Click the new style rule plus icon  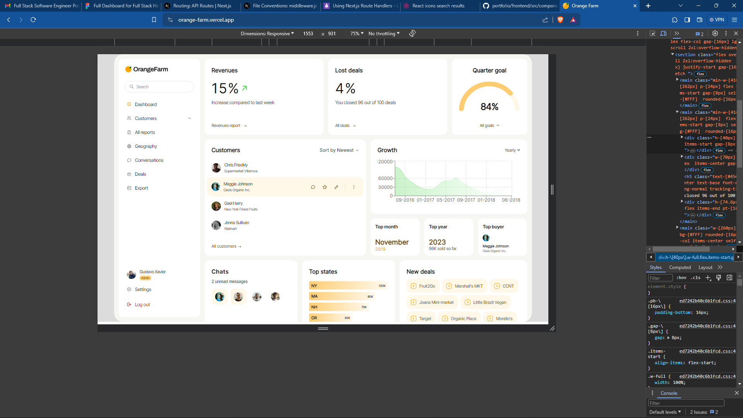coord(708,278)
